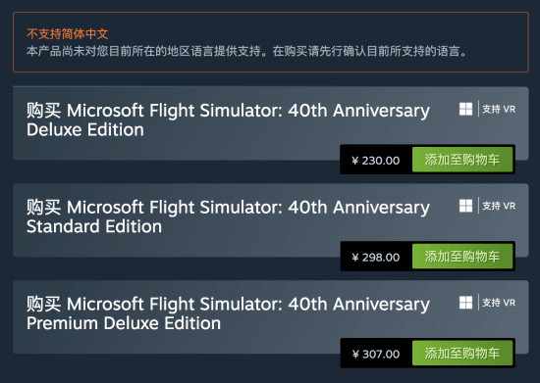Select the Deluxe Edition purchase title
Viewport: 540px width, 383px height.
pos(228,120)
